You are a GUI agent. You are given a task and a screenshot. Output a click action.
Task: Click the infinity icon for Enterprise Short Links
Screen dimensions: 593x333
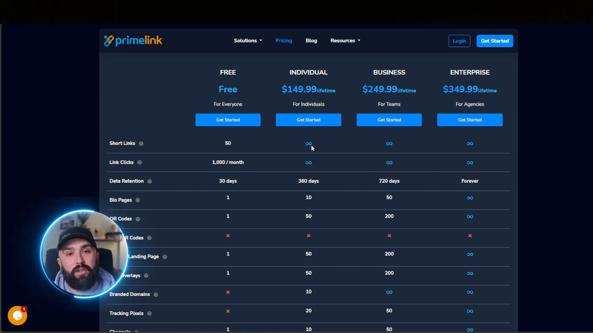pos(470,144)
